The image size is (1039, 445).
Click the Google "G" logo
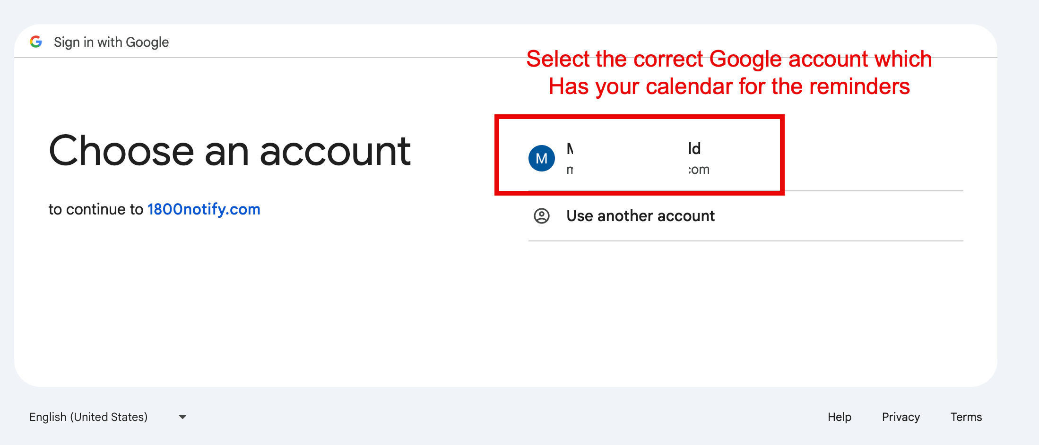(x=36, y=42)
